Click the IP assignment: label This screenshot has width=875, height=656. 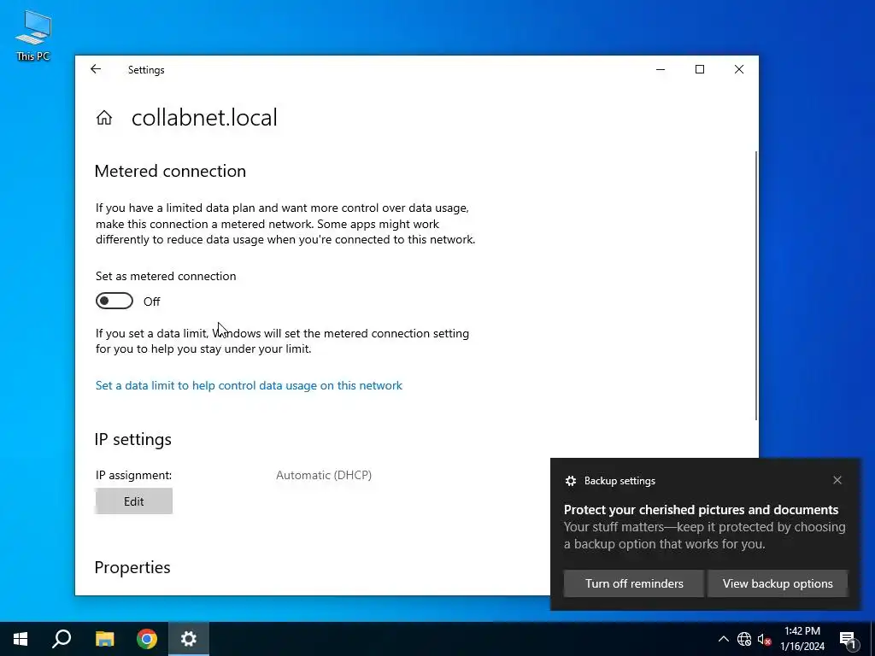point(134,475)
